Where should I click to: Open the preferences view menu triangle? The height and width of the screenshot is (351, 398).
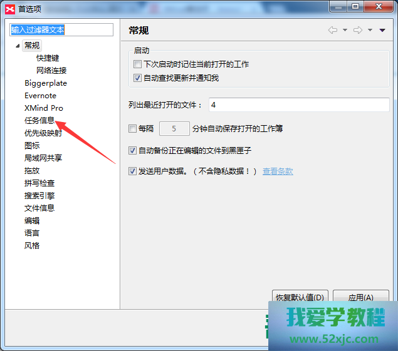382,30
